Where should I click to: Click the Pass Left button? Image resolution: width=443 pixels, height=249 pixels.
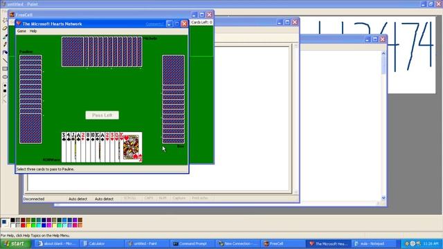(102, 116)
